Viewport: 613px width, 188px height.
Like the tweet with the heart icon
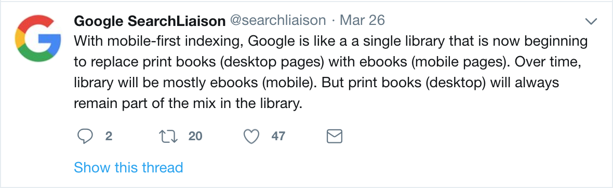[x=251, y=136]
